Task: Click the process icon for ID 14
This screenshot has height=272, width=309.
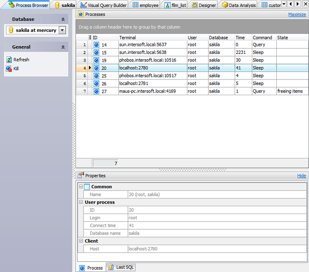Action: [96, 45]
